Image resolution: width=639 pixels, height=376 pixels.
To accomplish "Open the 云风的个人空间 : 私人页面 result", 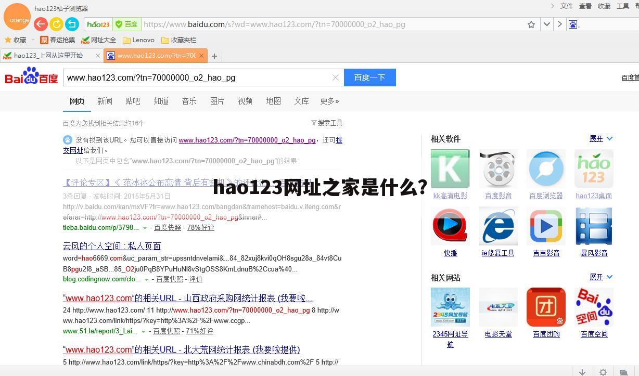I will [x=112, y=245].
